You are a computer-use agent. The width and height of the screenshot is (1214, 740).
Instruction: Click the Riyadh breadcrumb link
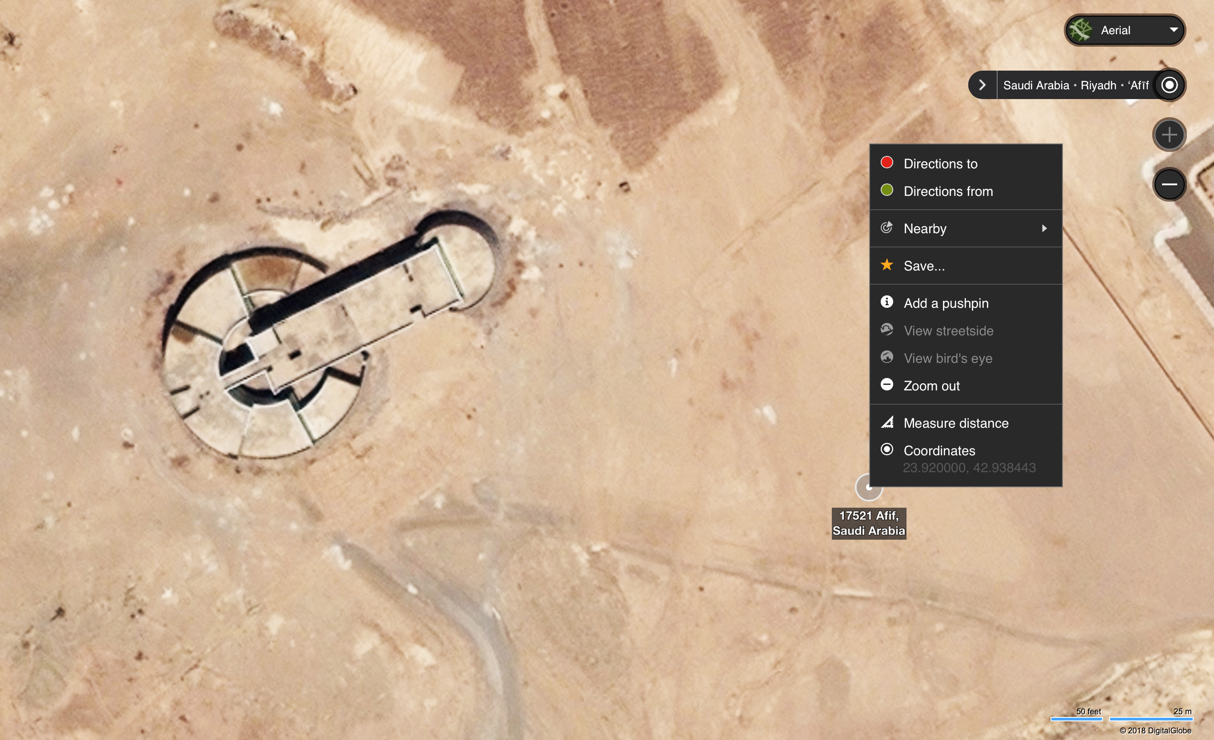[1098, 85]
